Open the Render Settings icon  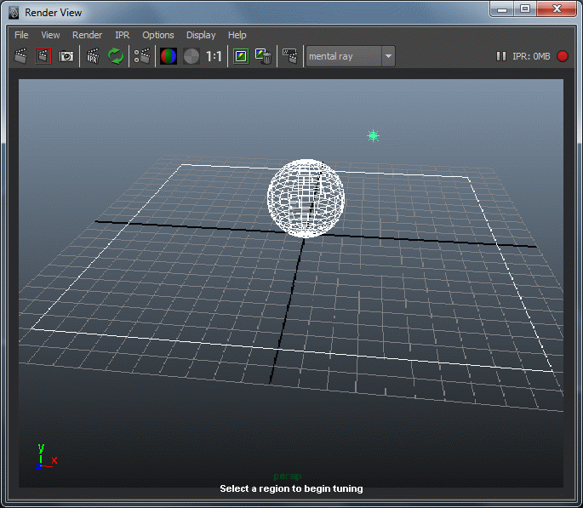tap(142, 56)
